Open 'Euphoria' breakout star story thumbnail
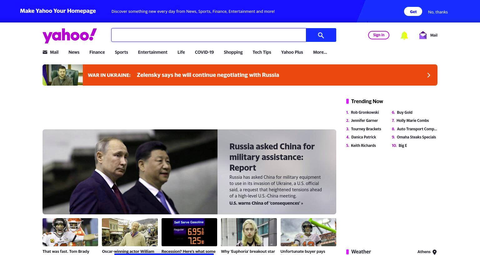 (x=249, y=232)
